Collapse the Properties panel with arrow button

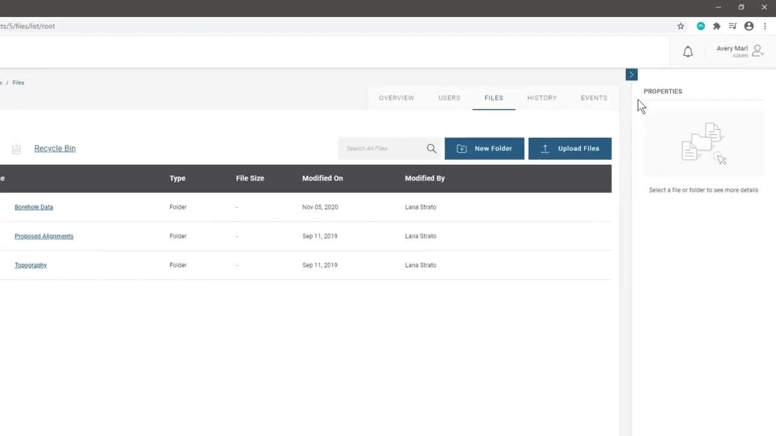tap(631, 74)
